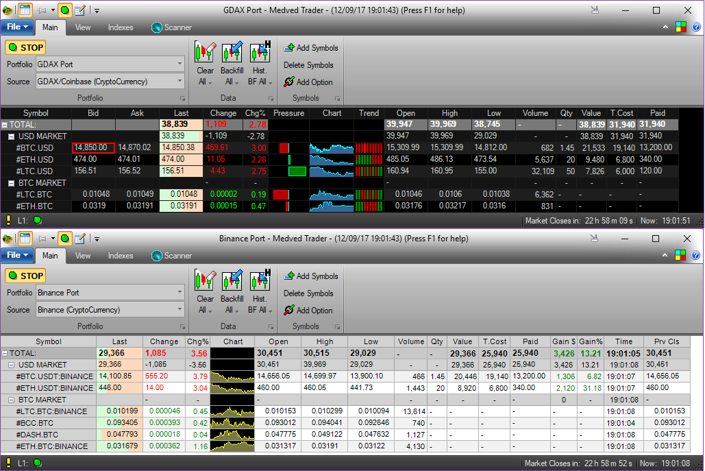Screen dimensions: 705x471
Task: Open File menu in GDAX window
Action: pos(17,27)
